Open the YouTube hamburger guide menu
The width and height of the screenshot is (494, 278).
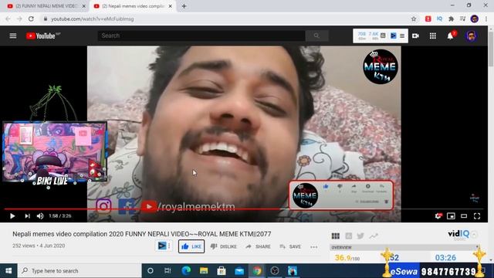[x=13, y=36]
